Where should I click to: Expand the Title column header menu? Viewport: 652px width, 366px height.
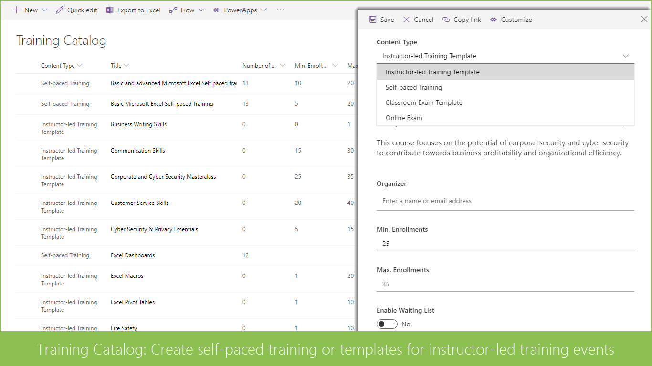coord(126,66)
